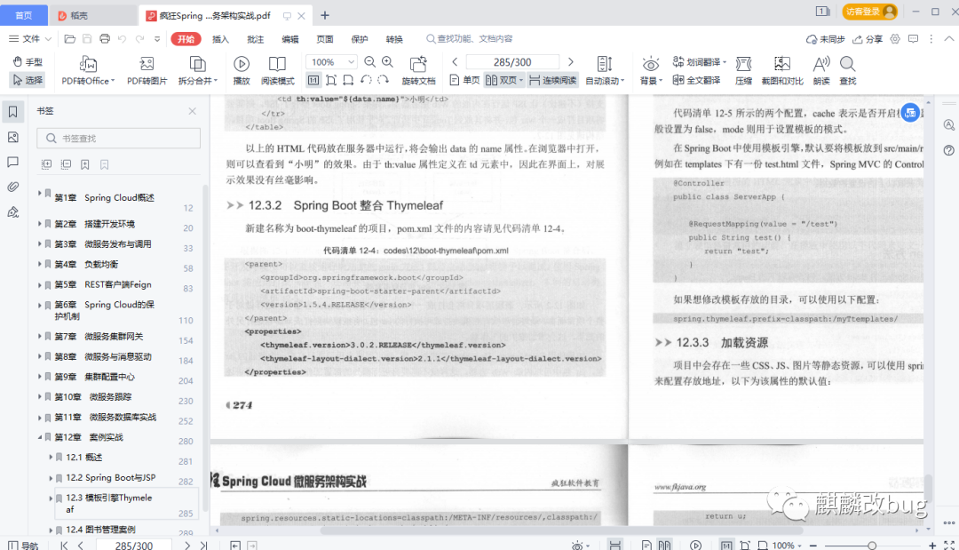
Task: Click the 压缩 compress tool
Action: 744,71
